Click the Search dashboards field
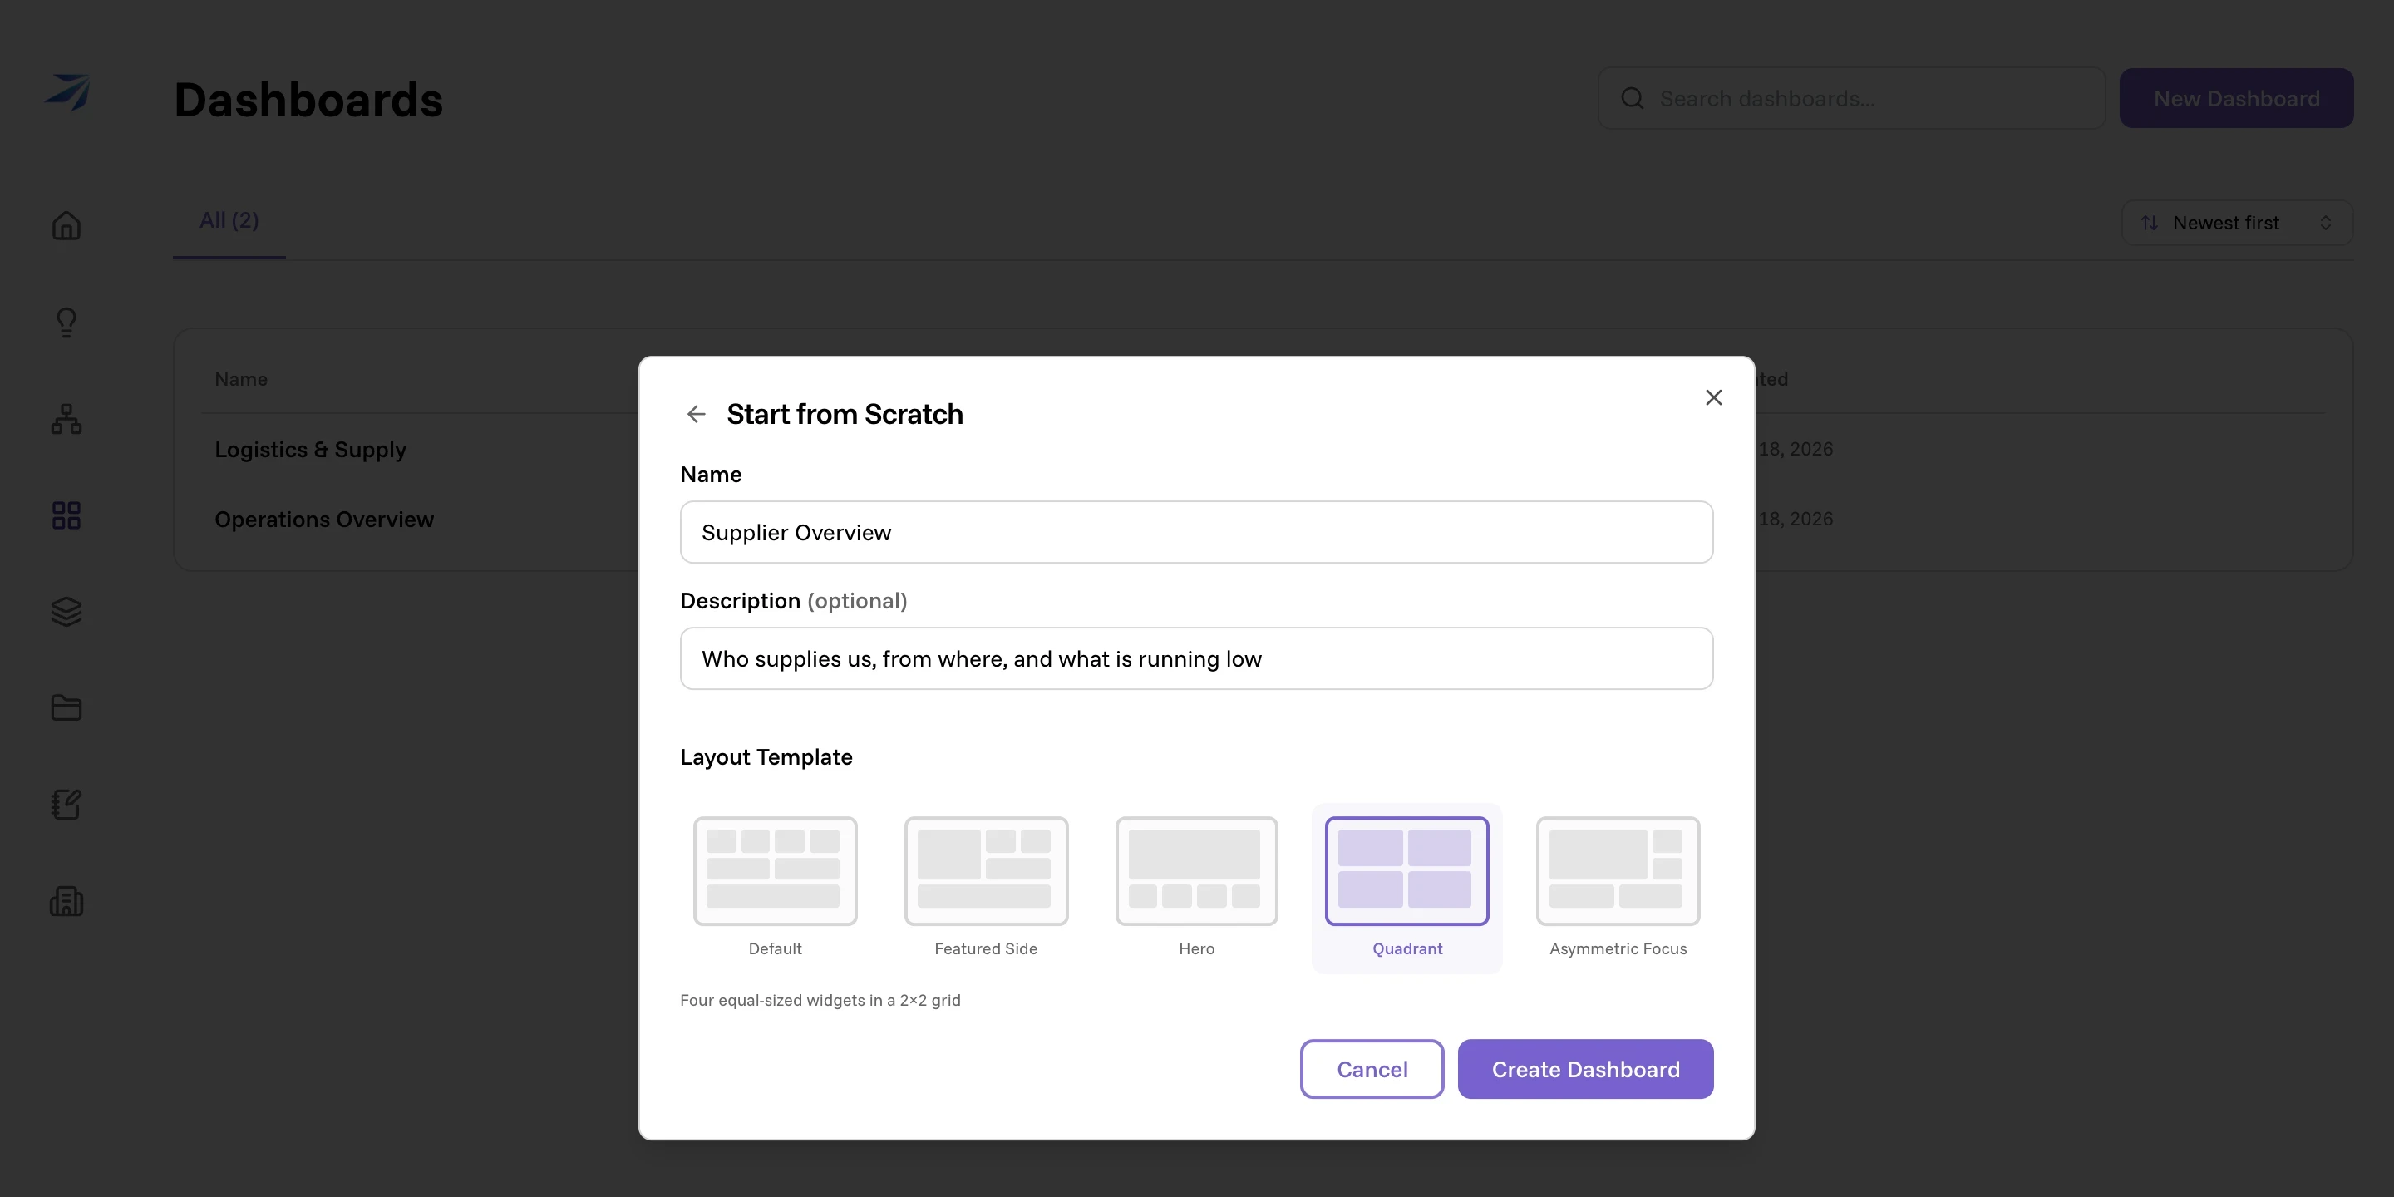The image size is (2394, 1197). [x=1851, y=99]
